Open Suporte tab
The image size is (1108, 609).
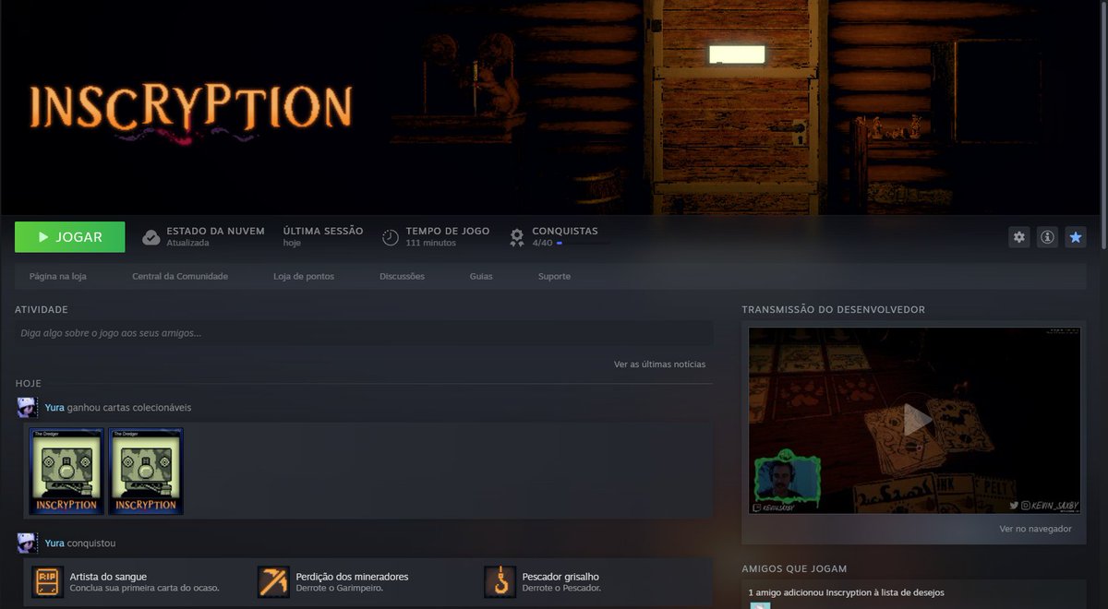pos(554,276)
